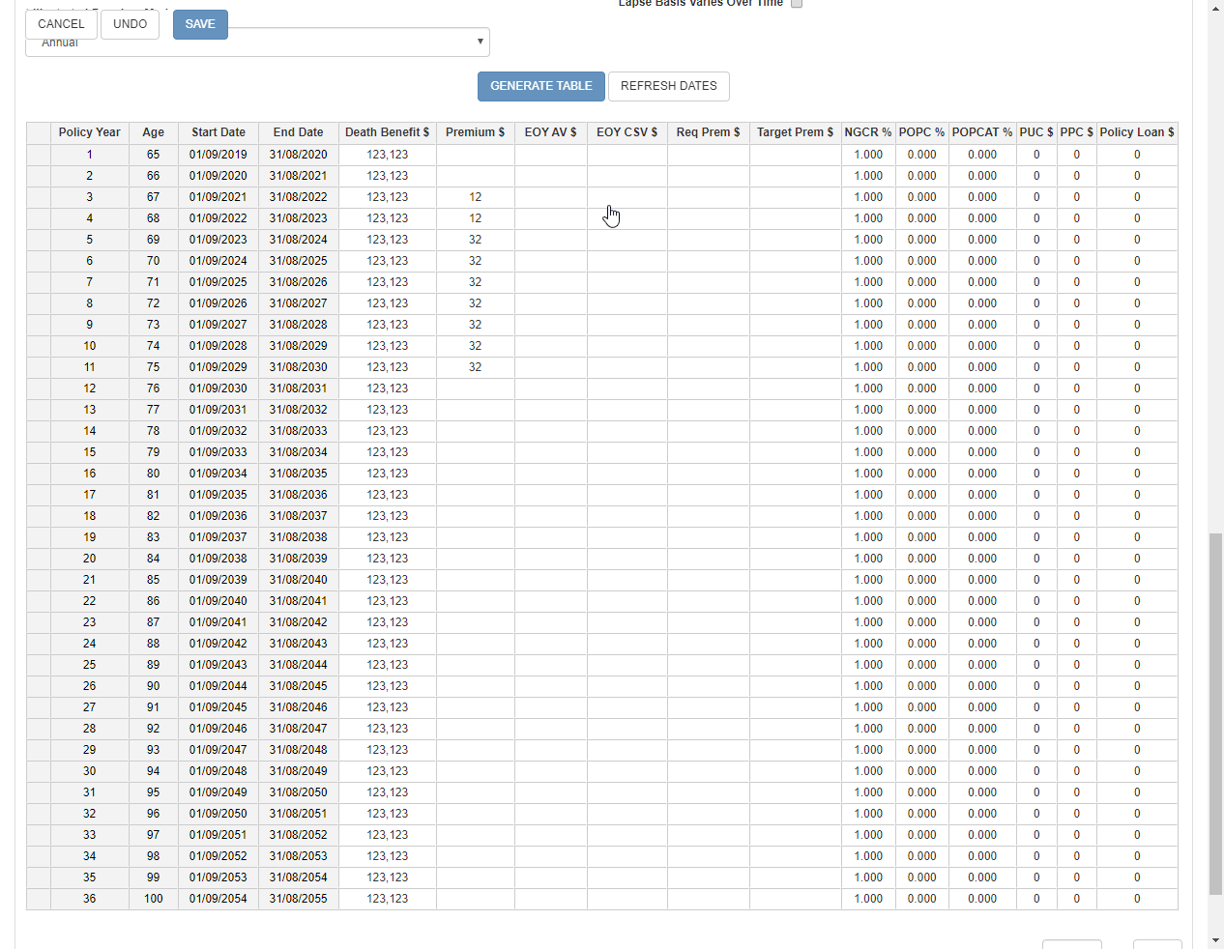This screenshot has width=1224, height=949.
Task: Click EOY AV cell for policy year 5
Action: (x=550, y=240)
